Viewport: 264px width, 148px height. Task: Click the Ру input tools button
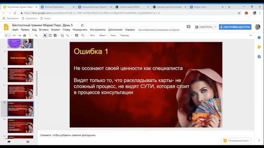(x=82, y=35)
